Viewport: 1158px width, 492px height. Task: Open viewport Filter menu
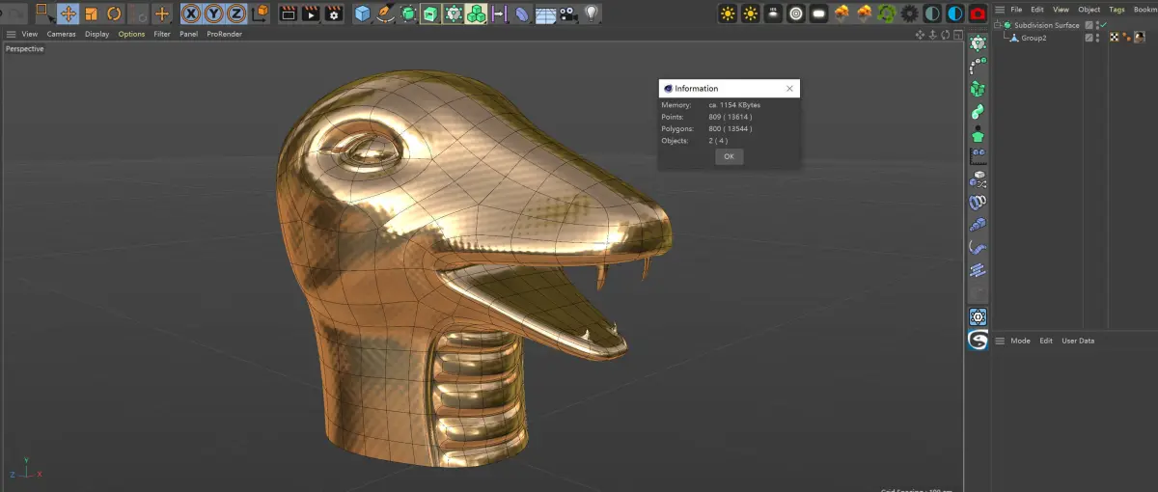[162, 34]
